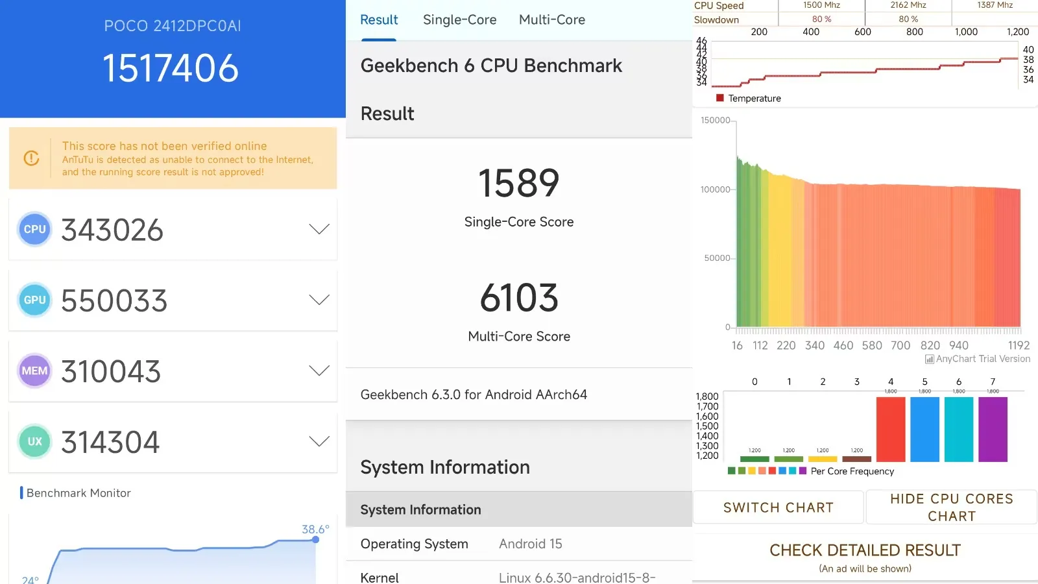Click the purple MEM badge icon
1038x584 pixels.
pos(34,371)
